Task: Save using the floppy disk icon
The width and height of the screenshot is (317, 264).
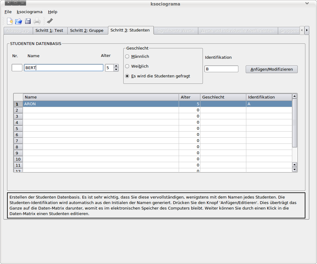Action: [28, 21]
